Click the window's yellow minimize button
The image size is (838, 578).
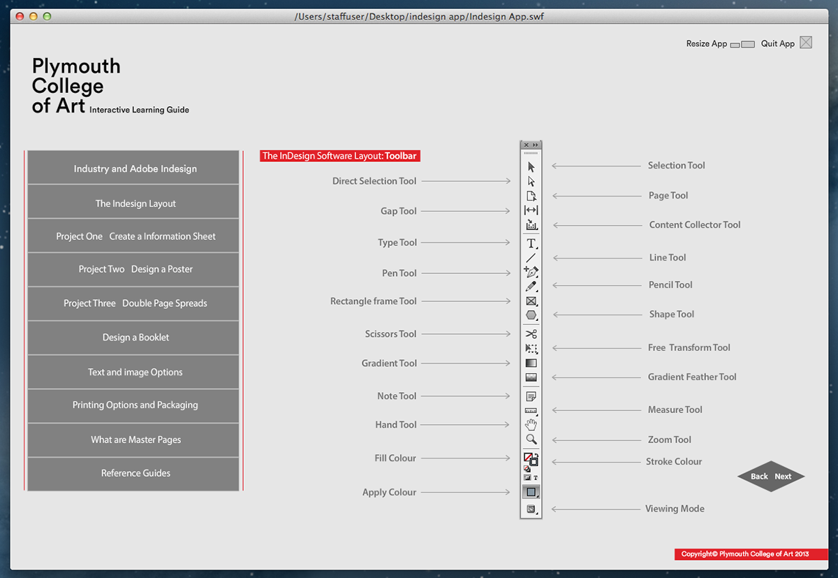point(33,16)
